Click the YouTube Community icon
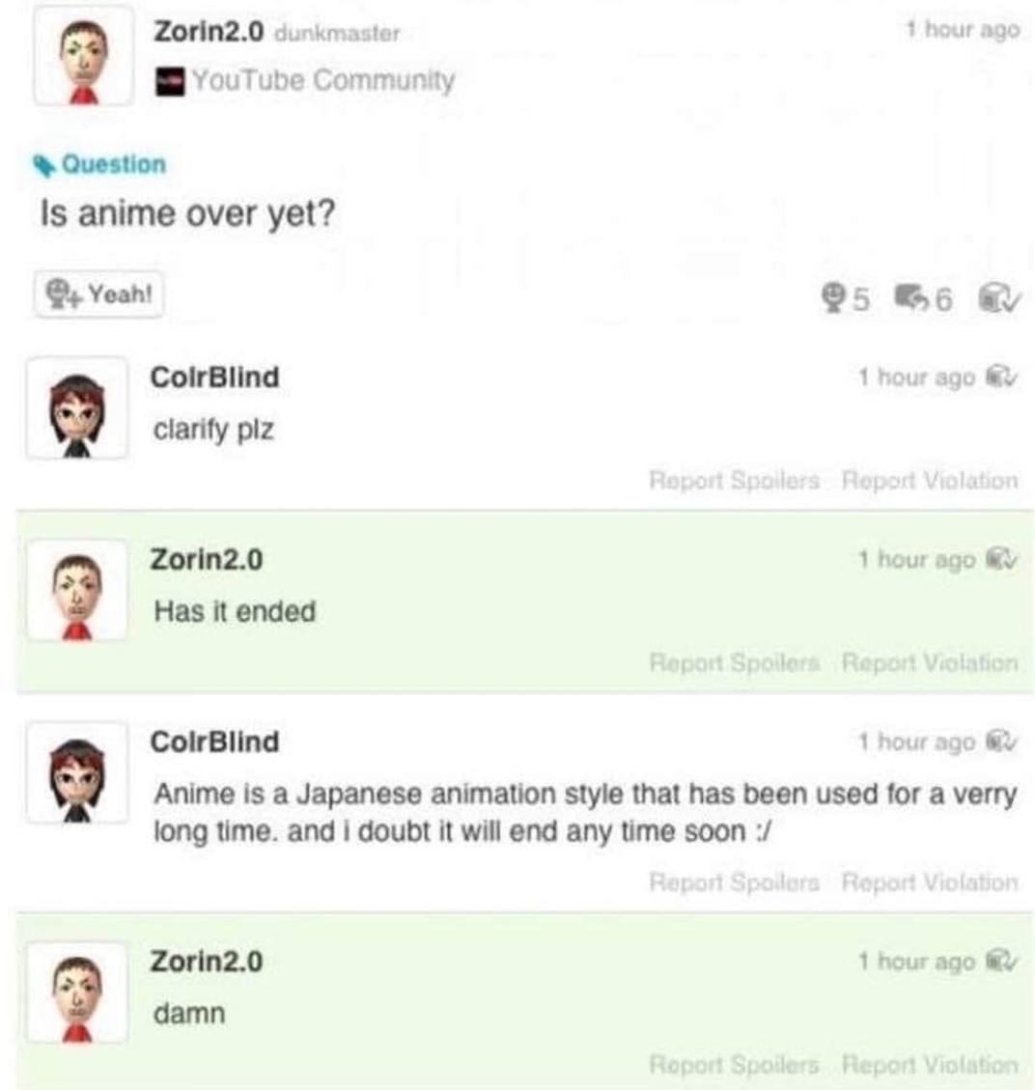The width and height of the screenshot is (1035, 1090). pyautogui.click(x=170, y=81)
